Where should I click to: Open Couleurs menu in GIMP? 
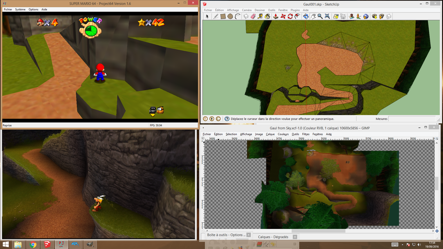point(283,134)
